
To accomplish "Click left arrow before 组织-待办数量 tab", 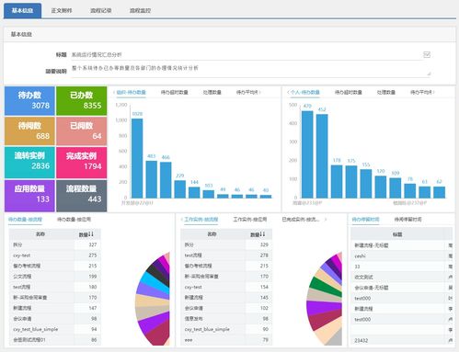I will (x=114, y=92).
